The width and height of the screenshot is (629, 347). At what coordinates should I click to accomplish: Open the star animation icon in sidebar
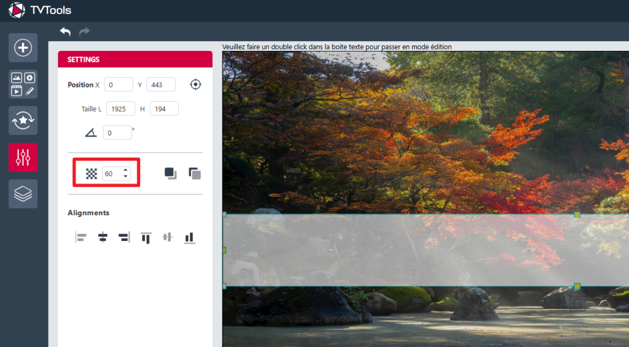23,121
